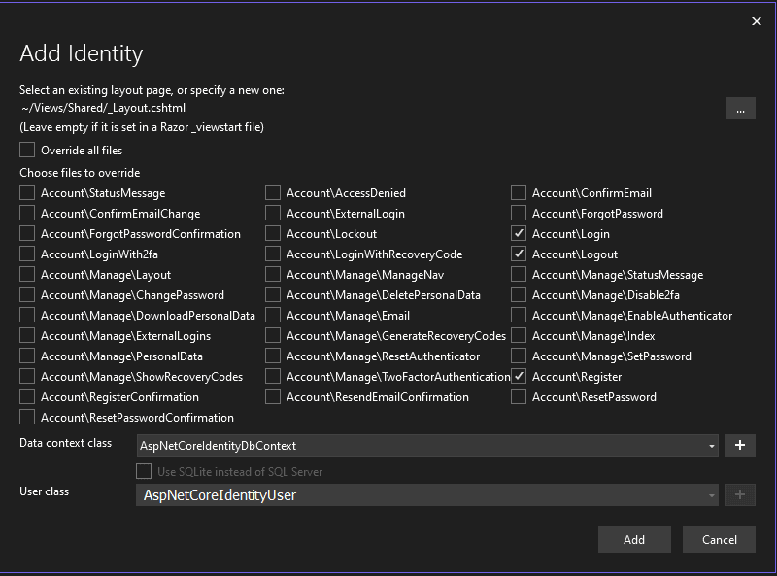This screenshot has height=576, width=777.
Task: Close the Add Identity dialog
Action: pos(757,21)
